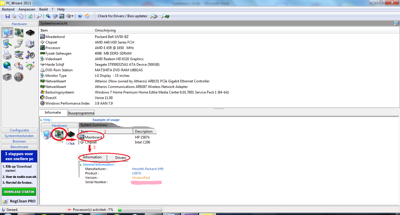Expand the Benchmark sidebar section

click(x=19, y=147)
